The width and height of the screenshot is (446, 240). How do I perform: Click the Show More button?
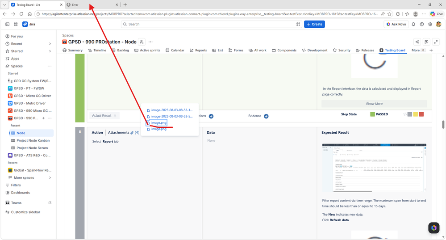tap(374, 104)
